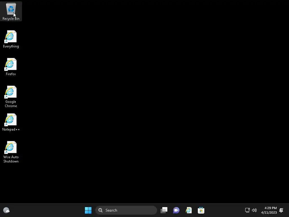This screenshot has width=289, height=217.
Task: Open Task View from the taskbar
Action: [164, 210]
